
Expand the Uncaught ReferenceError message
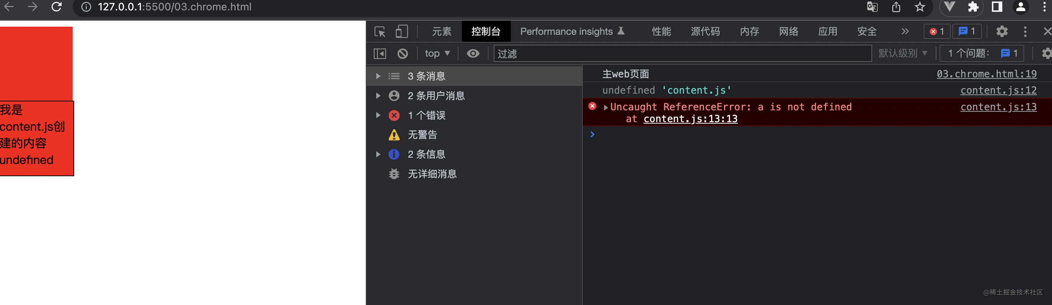pyautogui.click(x=606, y=108)
